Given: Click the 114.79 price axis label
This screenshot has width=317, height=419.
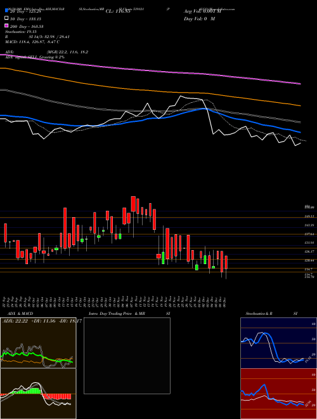Looking at the screenshot, I should (x=309, y=277).
